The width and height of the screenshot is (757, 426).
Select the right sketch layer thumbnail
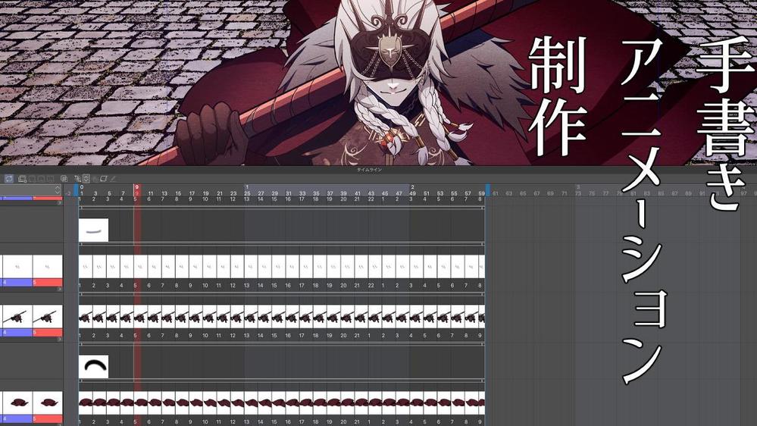(47, 267)
